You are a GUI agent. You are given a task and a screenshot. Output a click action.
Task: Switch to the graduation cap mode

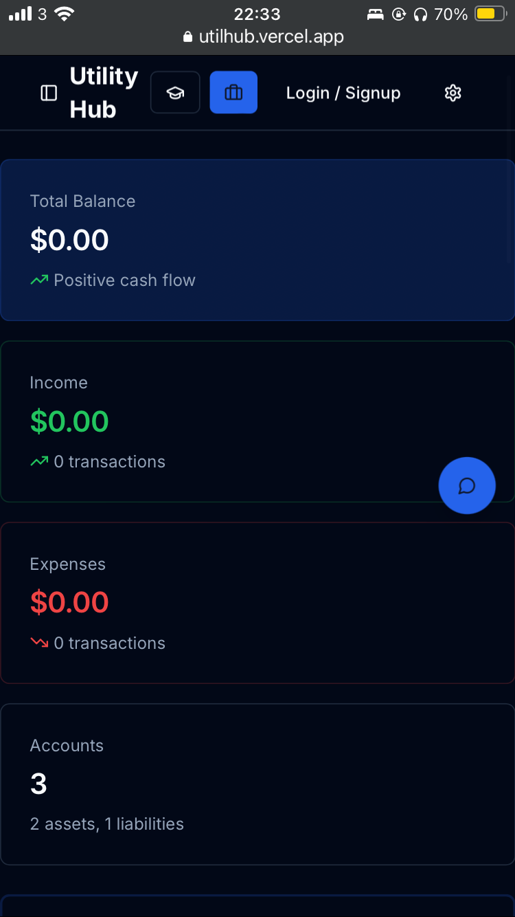[175, 92]
